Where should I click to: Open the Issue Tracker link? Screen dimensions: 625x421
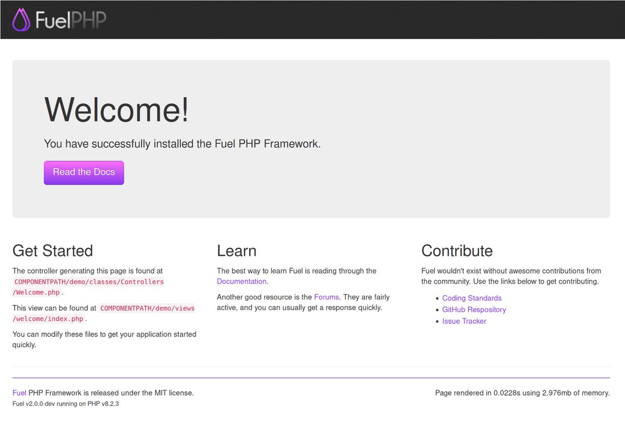tap(464, 321)
